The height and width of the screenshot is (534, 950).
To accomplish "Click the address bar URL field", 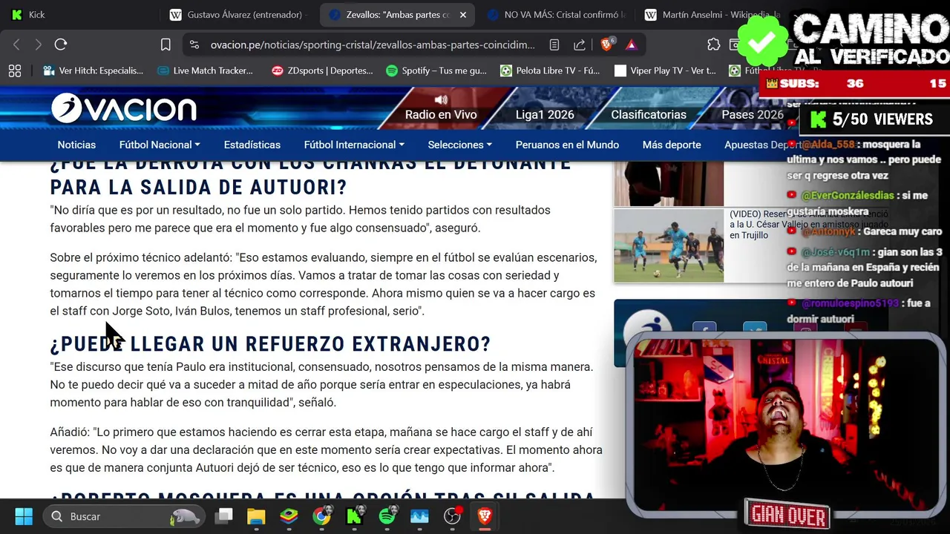I will (x=373, y=44).
